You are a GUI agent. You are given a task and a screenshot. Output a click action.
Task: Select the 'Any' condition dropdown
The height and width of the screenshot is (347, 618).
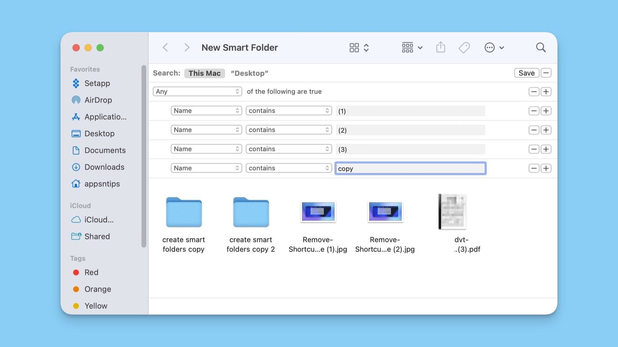197,91
